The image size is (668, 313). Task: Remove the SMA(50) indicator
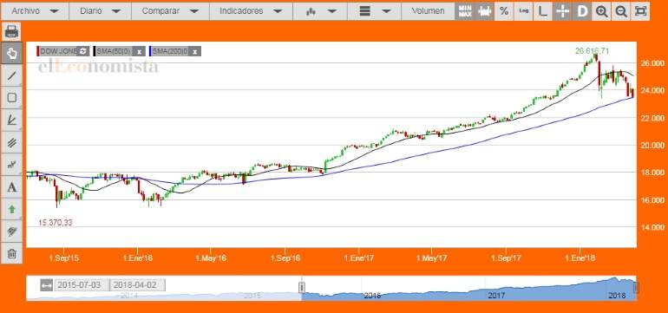pyautogui.click(x=139, y=51)
